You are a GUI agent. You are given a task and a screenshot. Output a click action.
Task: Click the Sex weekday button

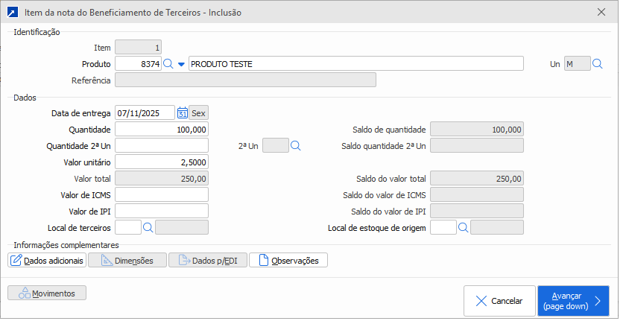pyautogui.click(x=199, y=113)
